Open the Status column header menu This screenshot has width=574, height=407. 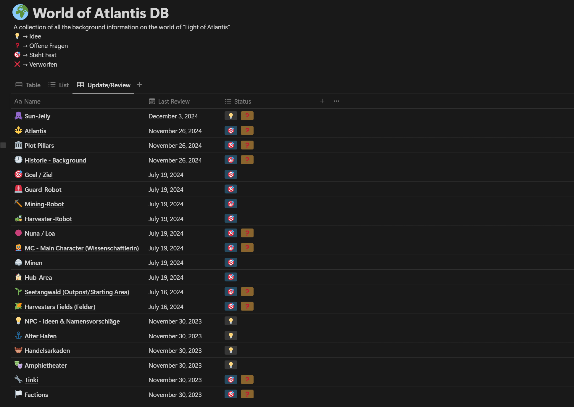click(x=238, y=102)
